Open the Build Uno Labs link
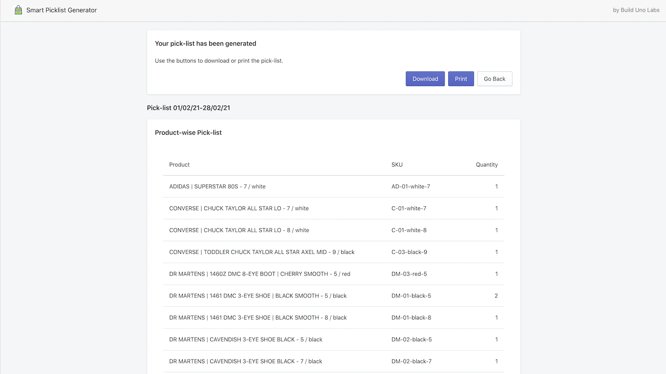The image size is (666, 374). pyautogui.click(x=636, y=10)
